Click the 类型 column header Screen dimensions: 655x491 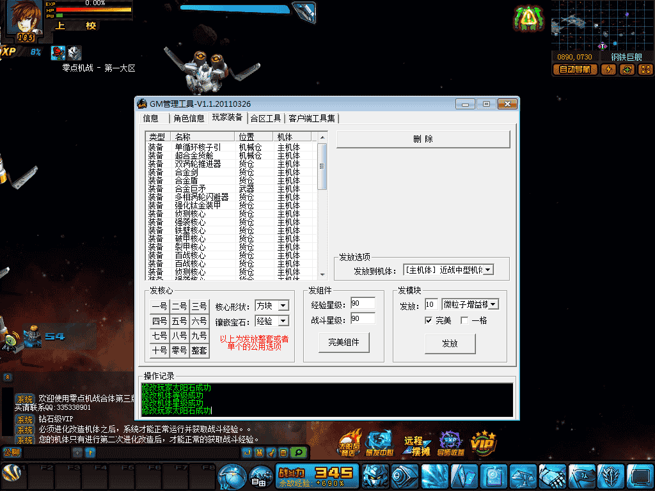[158, 137]
